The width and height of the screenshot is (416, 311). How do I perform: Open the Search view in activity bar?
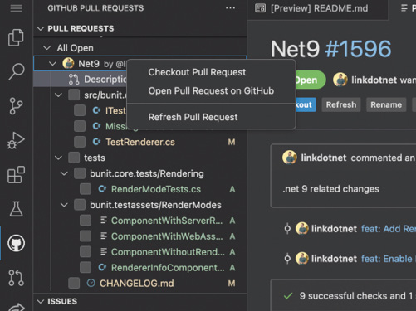(17, 71)
